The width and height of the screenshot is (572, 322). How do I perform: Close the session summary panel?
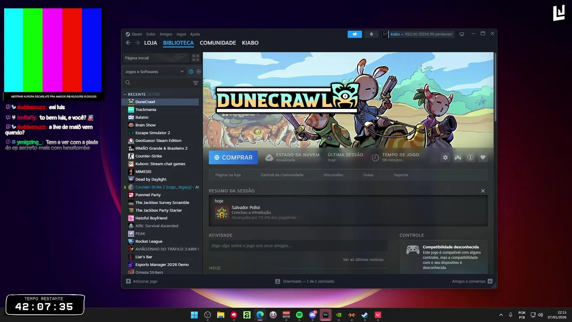click(483, 191)
